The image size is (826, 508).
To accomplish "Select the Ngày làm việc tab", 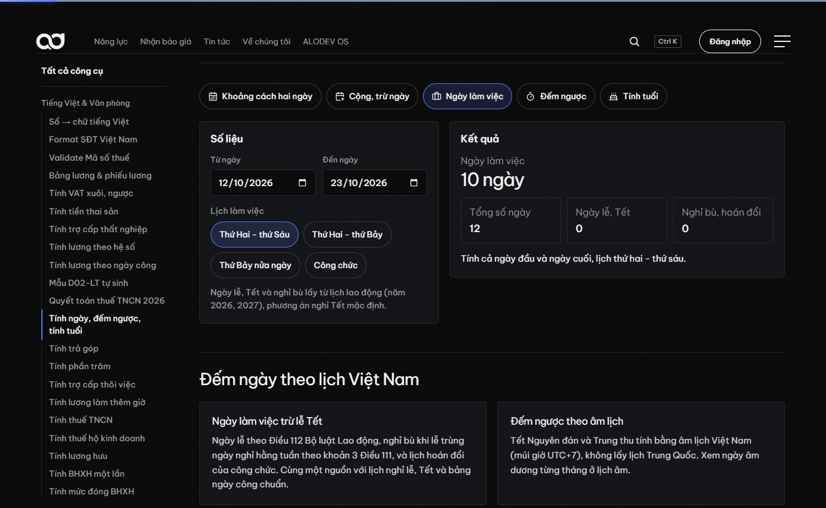I will click(467, 96).
